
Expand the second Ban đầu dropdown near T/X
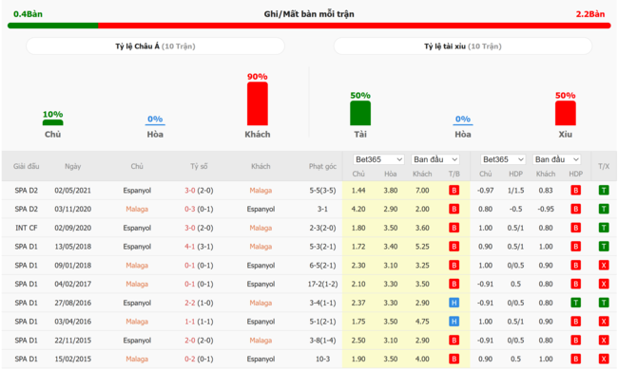tap(556, 159)
